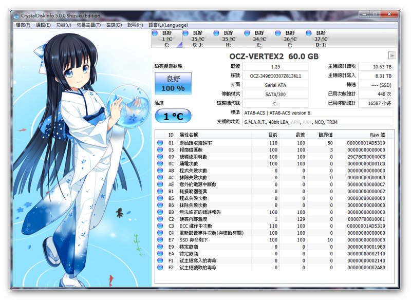Viewport: 411px width, 300px height.
Task: Select the C: disk tab
Action: (x=167, y=39)
